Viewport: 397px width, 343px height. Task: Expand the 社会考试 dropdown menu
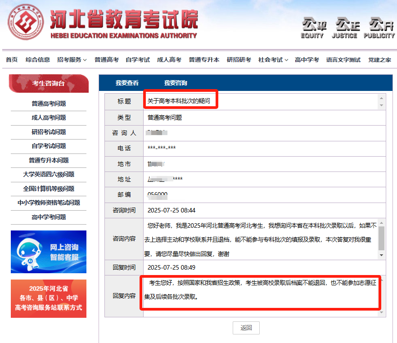[273, 60]
